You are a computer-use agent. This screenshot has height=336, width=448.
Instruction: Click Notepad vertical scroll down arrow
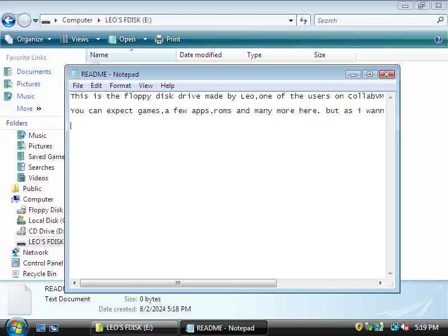tap(390, 274)
